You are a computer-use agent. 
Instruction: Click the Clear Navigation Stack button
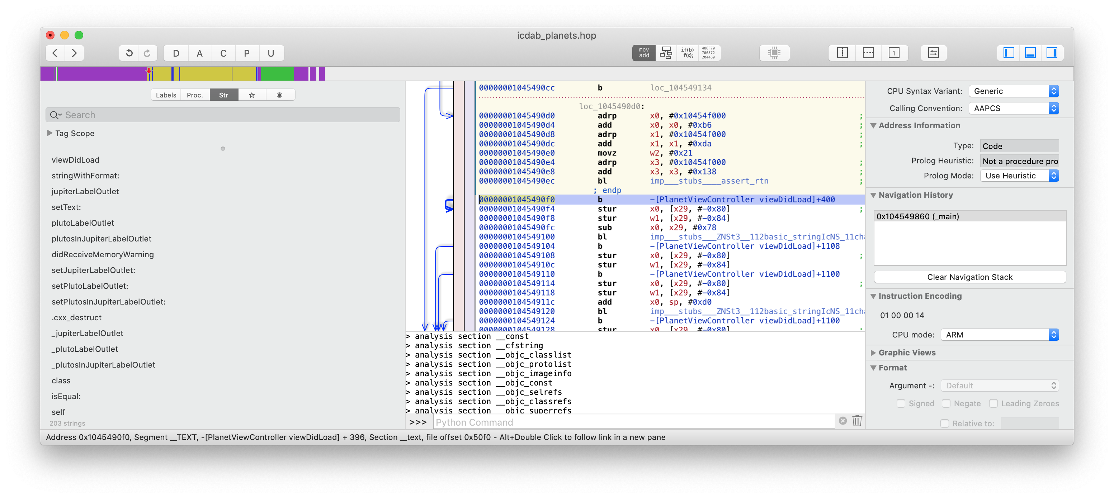[969, 277]
